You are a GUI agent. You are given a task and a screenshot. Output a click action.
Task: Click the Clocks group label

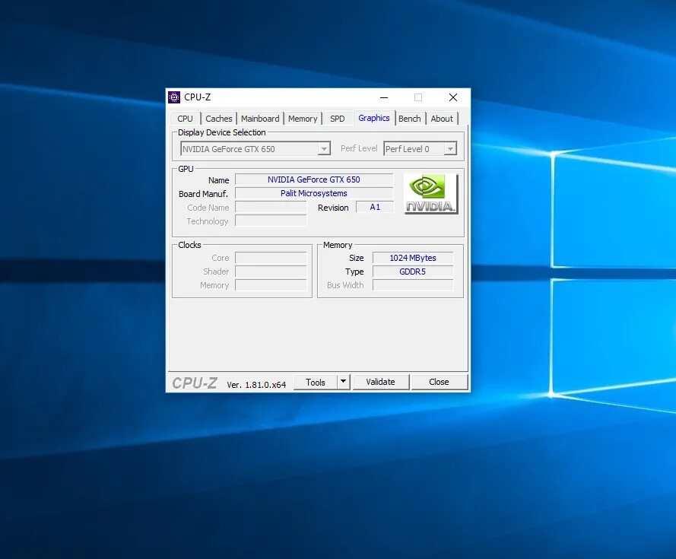point(189,245)
